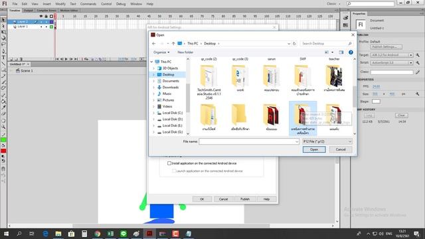Open the file type P12 File dropdown
The image size is (425, 239).
pyautogui.click(x=327, y=141)
